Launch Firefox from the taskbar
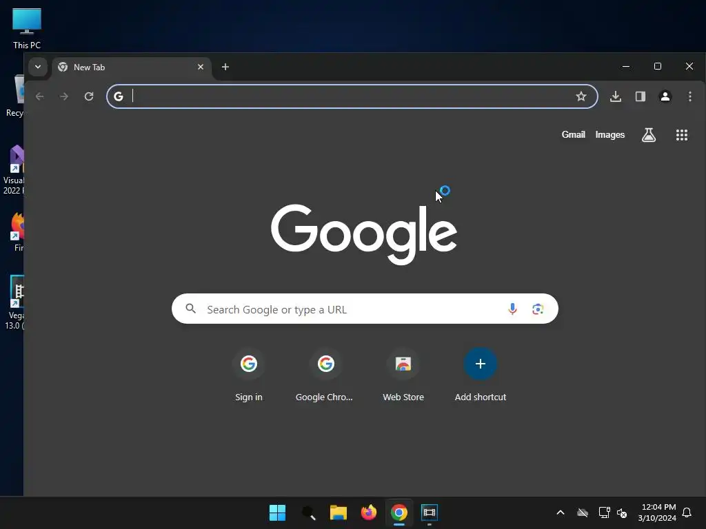The image size is (706, 529). (x=368, y=512)
